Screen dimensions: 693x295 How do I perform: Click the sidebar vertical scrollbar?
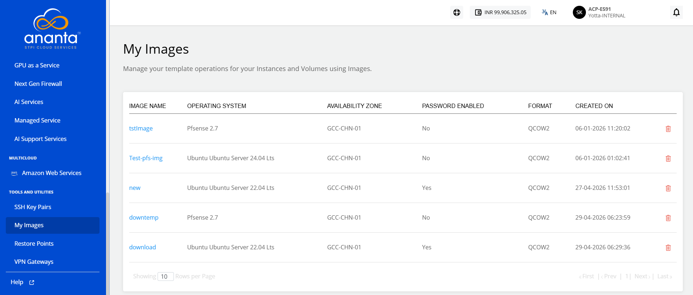coord(107,243)
